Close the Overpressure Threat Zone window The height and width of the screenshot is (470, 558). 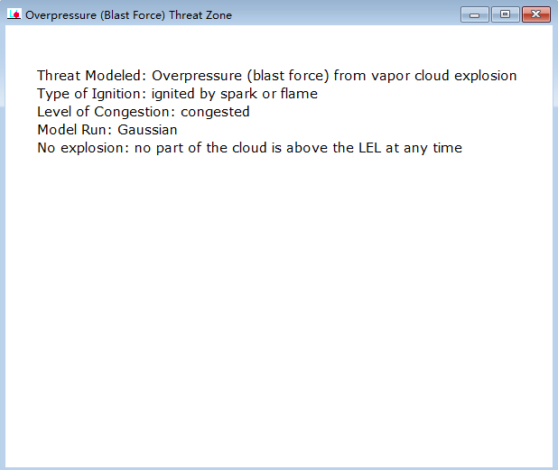[x=536, y=14]
